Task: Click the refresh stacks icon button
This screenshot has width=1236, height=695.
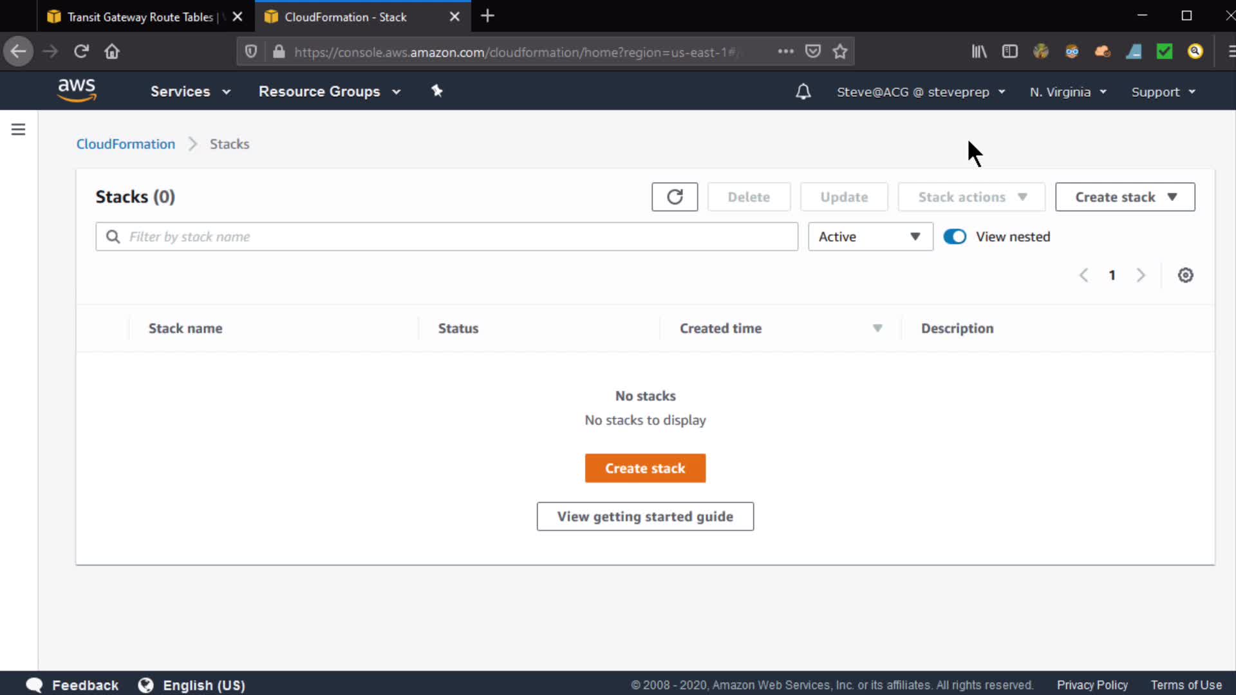Action: click(x=674, y=197)
